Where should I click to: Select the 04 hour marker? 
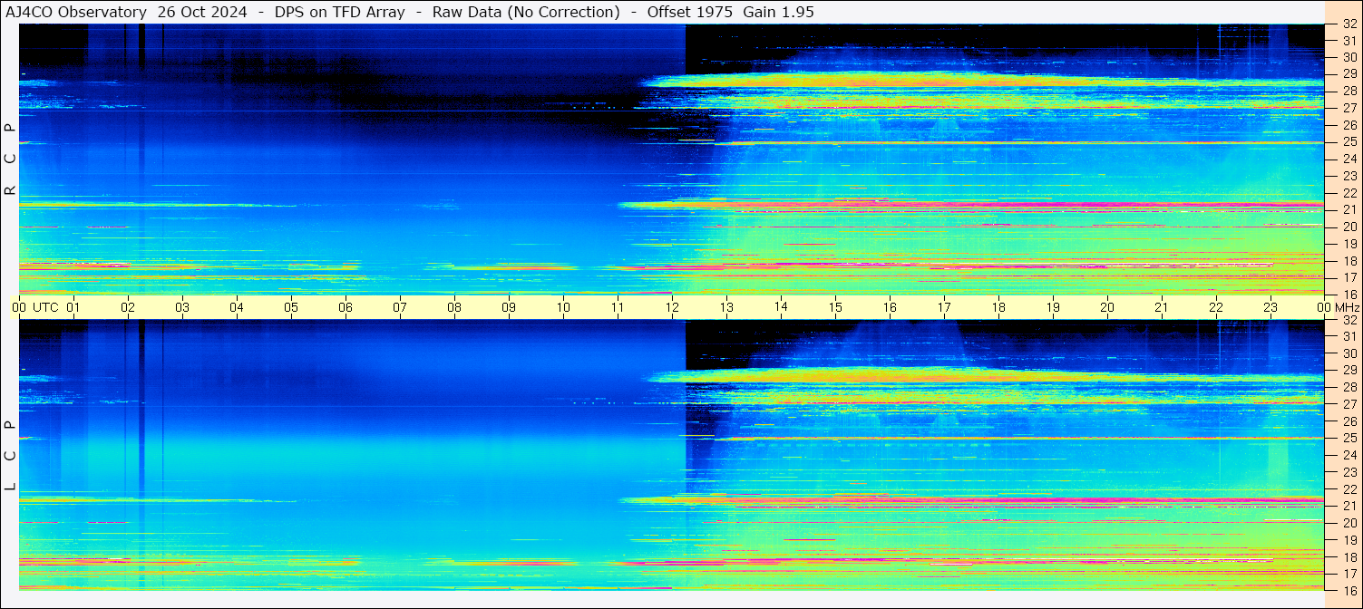click(237, 307)
